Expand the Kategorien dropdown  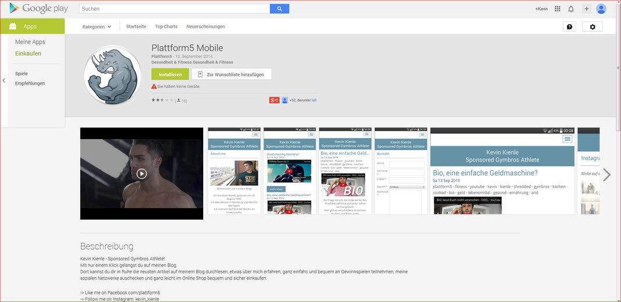coord(97,27)
